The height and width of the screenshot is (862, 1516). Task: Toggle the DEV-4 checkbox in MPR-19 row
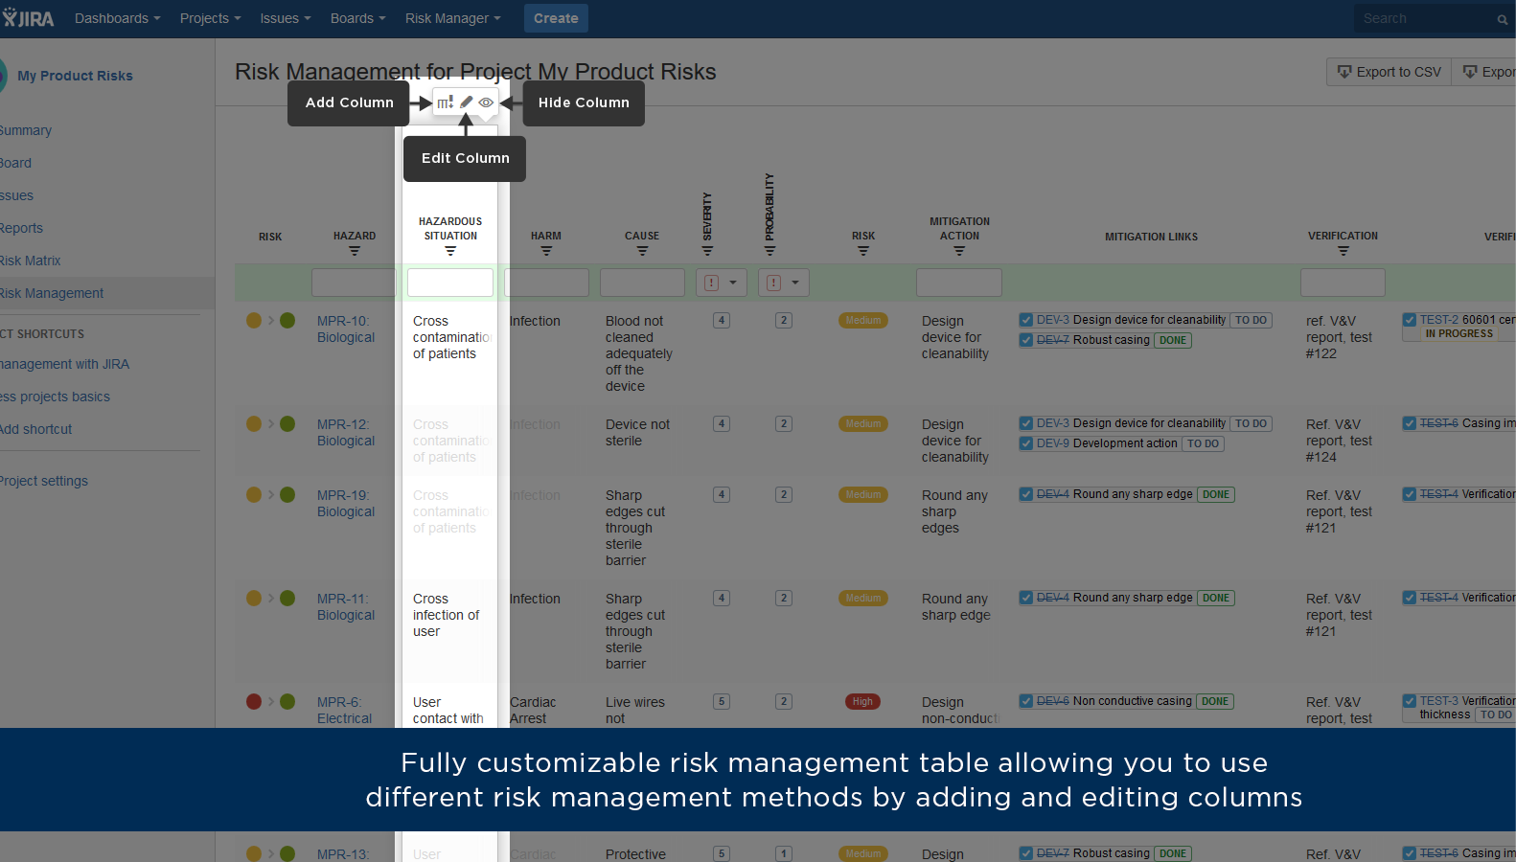(1026, 494)
